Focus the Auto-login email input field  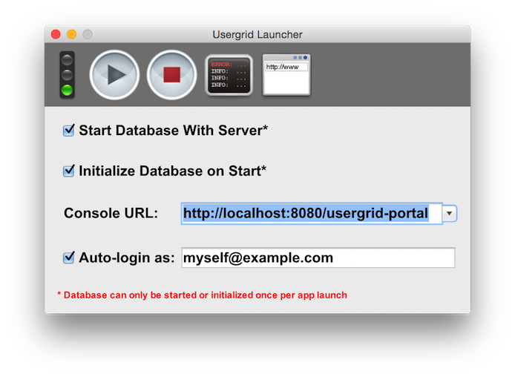318,258
